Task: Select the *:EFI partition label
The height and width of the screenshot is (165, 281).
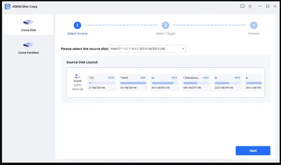Action: [91, 78]
